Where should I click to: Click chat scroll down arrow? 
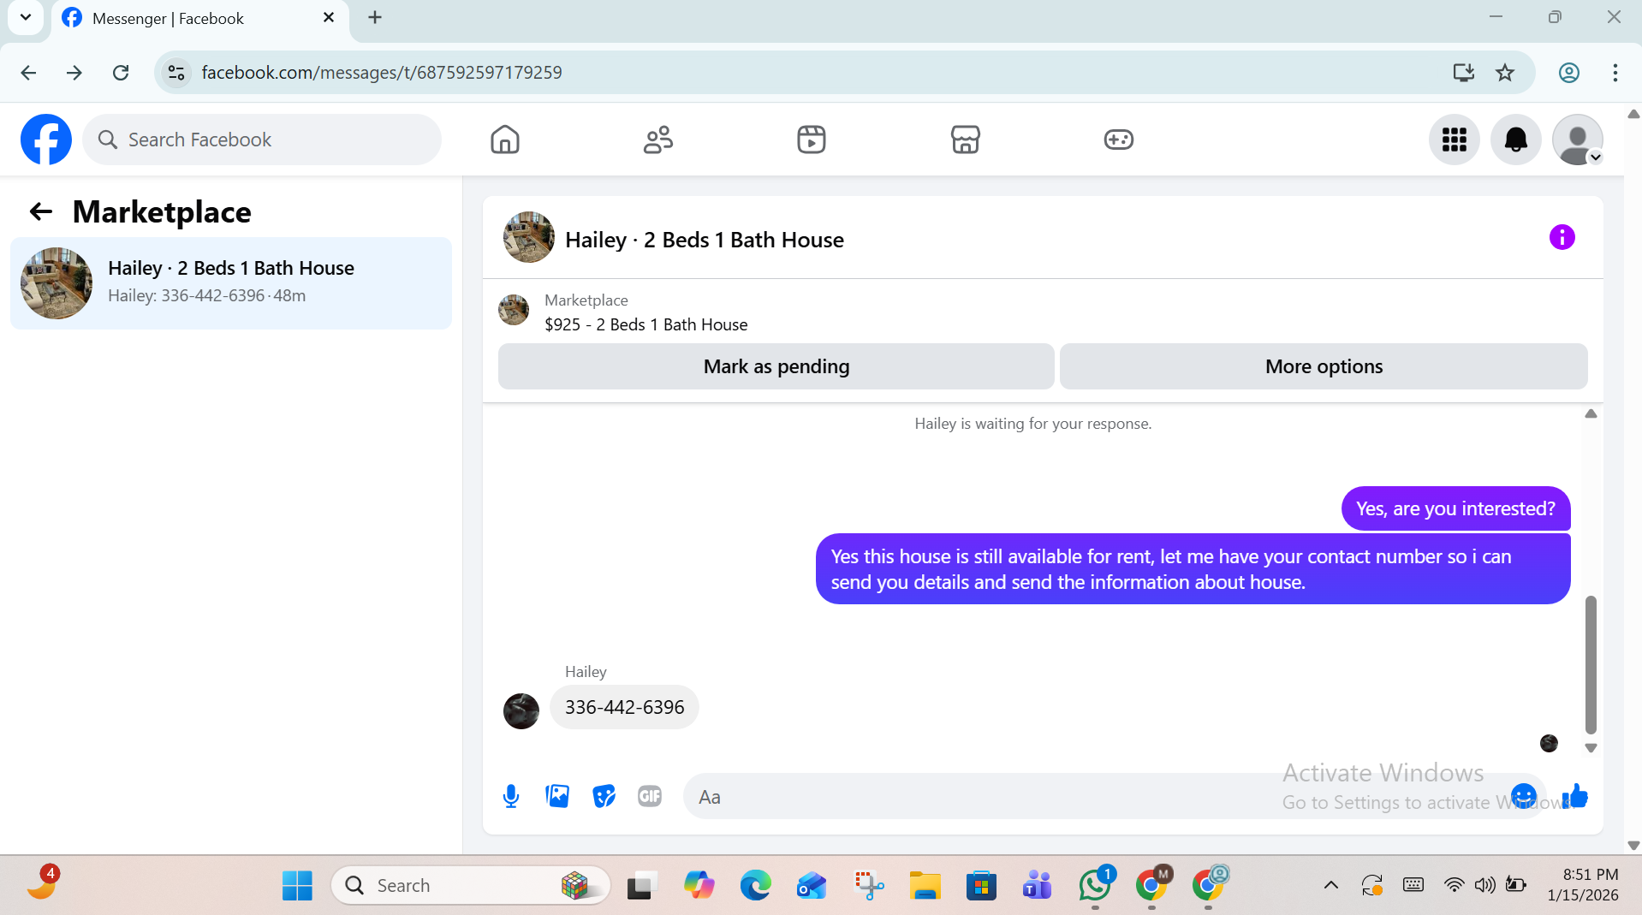click(1591, 748)
